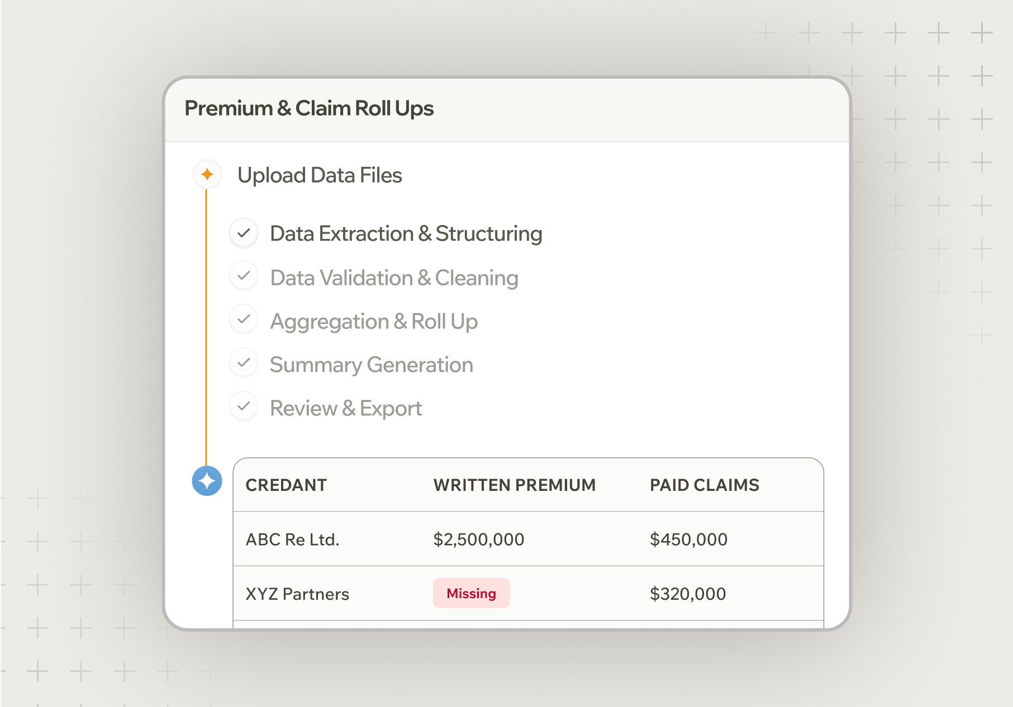Viewport: 1013px width, 707px height.
Task: Click the red Missing badge
Action: [x=471, y=593]
